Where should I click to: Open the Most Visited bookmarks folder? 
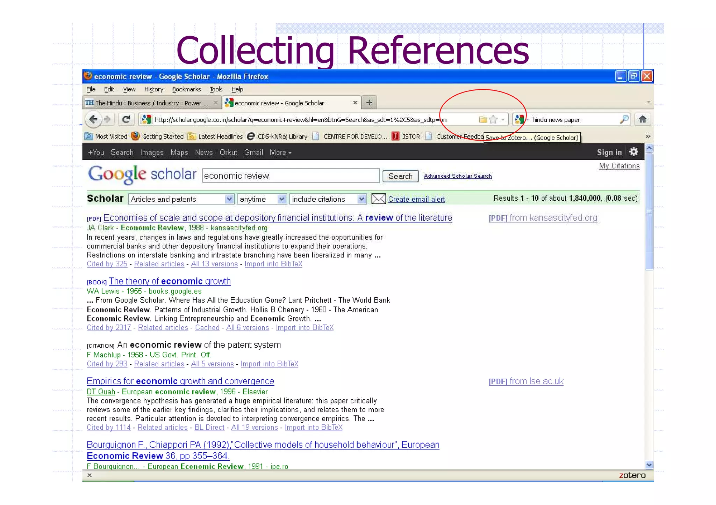[106, 136]
